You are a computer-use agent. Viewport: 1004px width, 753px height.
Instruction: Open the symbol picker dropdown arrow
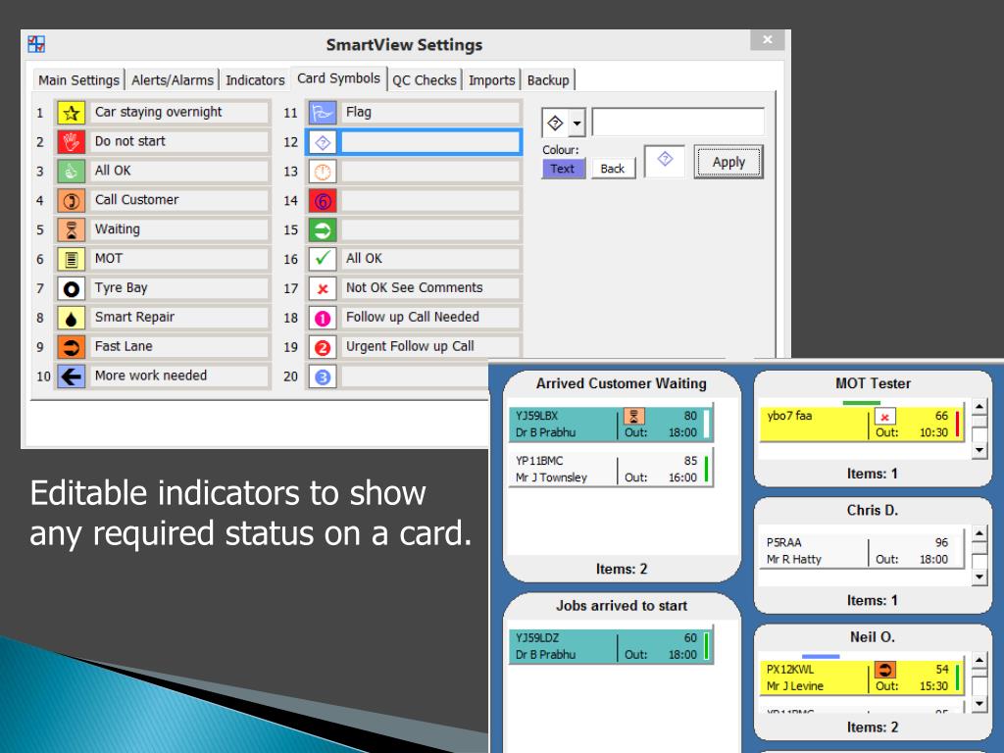point(577,123)
